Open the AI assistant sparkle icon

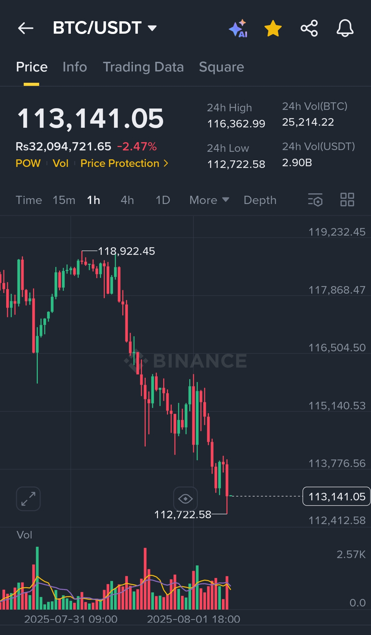point(238,28)
